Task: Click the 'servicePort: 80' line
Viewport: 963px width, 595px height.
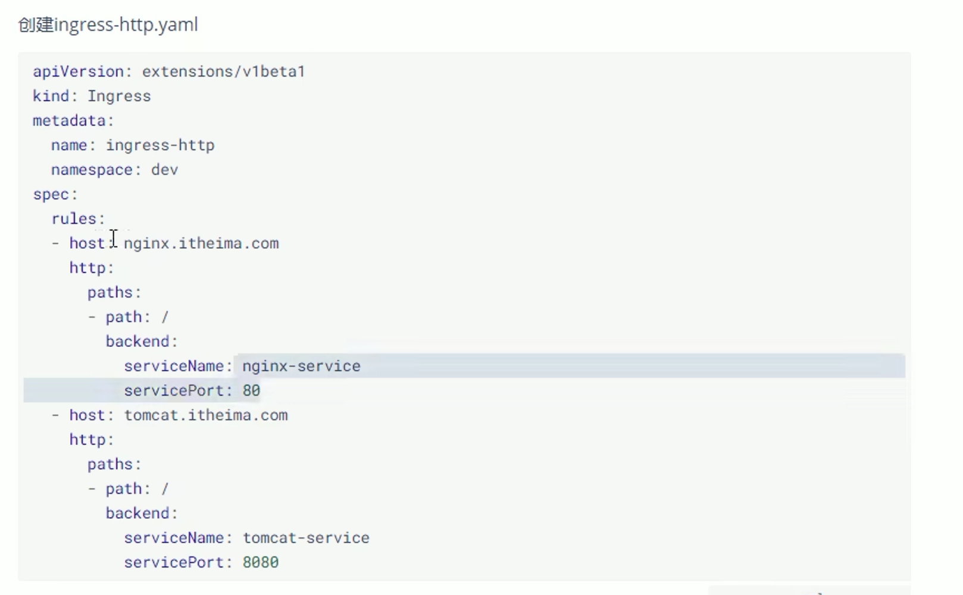Action: pyautogui.click(x=192, y=390)
